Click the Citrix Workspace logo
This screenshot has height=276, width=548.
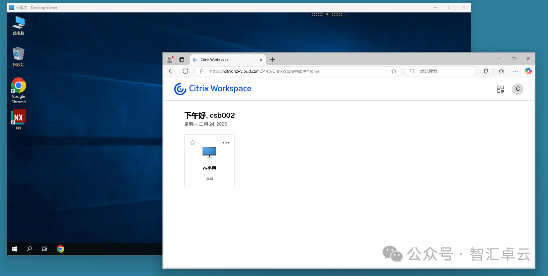(213, 89)
